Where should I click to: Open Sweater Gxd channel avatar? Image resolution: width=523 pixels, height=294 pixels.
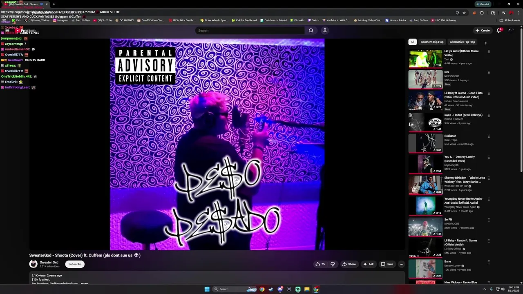(x=33, y=264)
